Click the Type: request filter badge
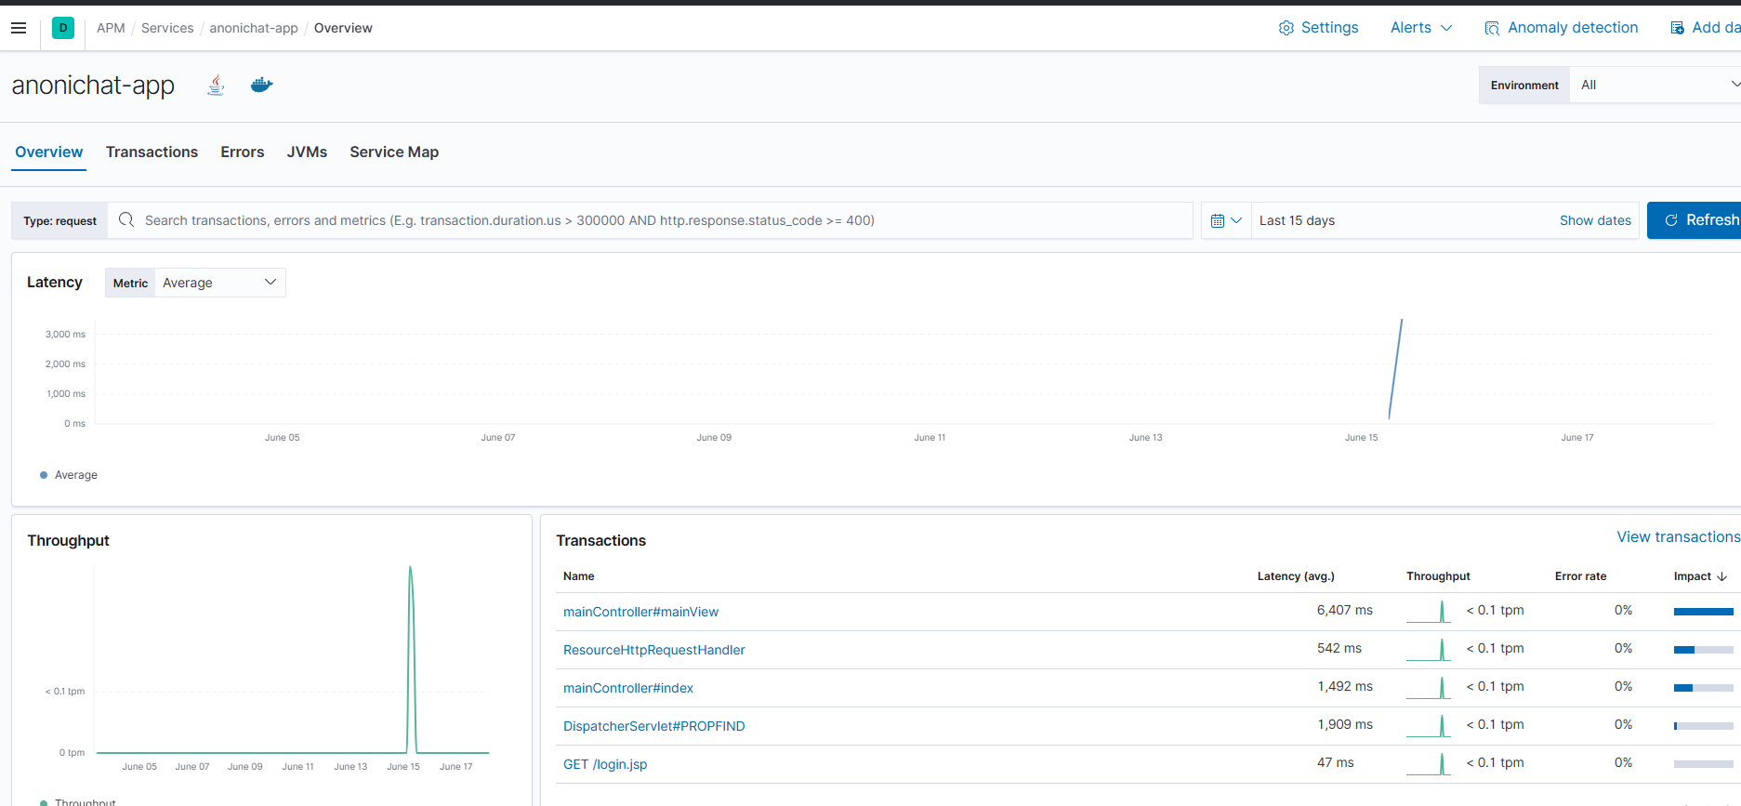1741x806 pixels. (59, 220)
